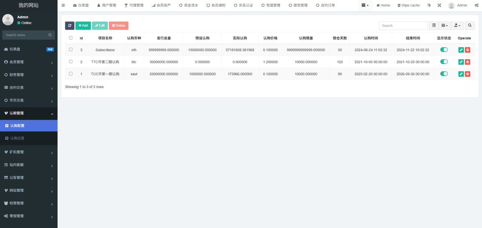Turn off display status toggle for row 1
Viewport: 482px width, 228px height.
[x=444, y=74]
